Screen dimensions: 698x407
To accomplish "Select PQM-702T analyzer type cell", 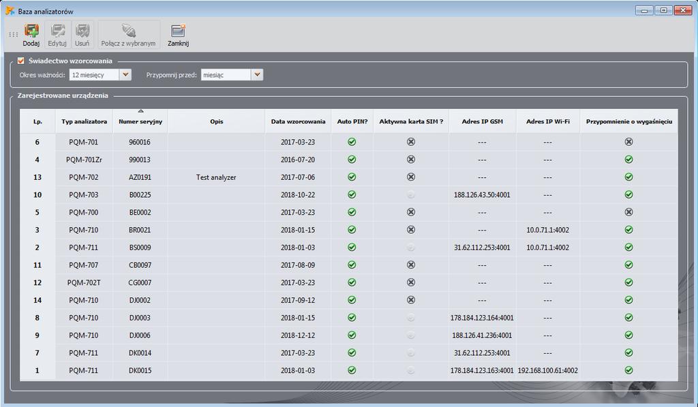I will pyautogui.click(x=84, y=283).
